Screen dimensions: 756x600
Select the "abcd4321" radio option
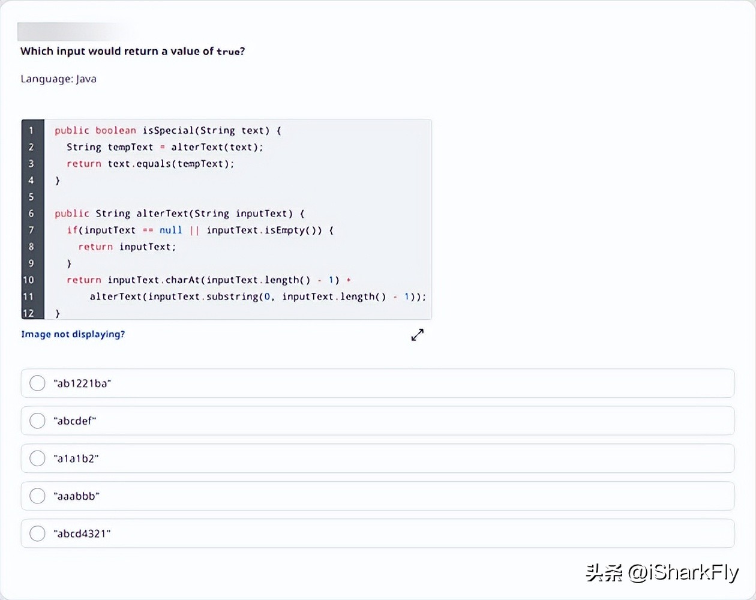[37, 533]
